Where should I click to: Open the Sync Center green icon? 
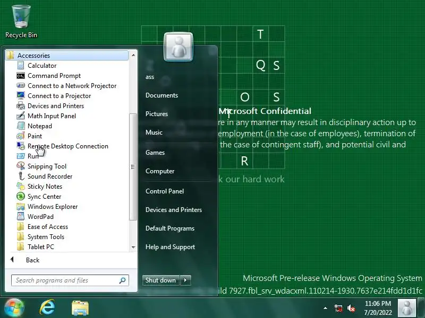click(x=21, y=196)
